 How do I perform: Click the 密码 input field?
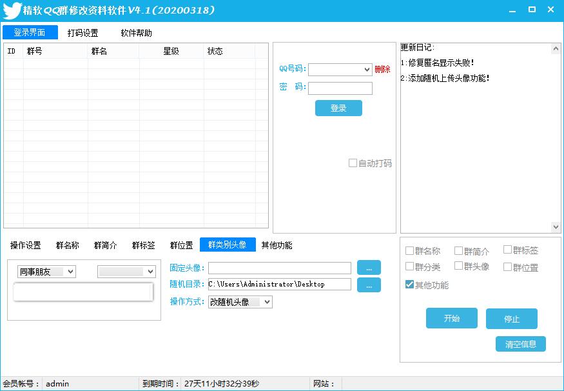tap(340, 88)
